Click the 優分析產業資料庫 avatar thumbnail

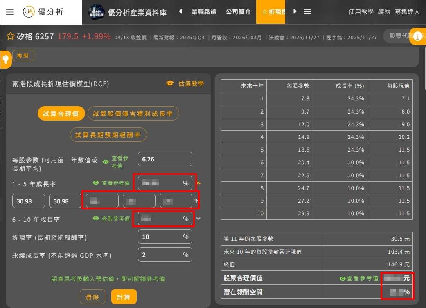(x=97, y=12)
